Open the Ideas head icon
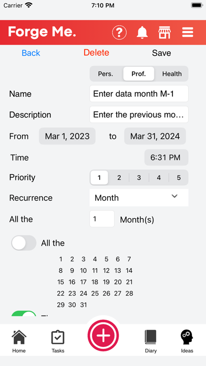The height and width of the screenshot is (366, 206). click(x=187, y=337)
